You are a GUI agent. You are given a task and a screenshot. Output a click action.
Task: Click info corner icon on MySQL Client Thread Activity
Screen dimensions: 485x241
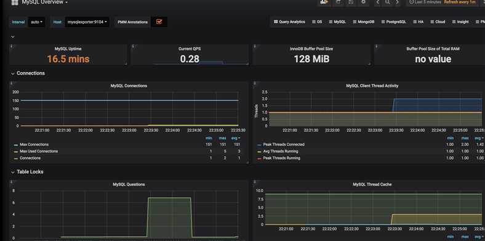pos(255,83)
